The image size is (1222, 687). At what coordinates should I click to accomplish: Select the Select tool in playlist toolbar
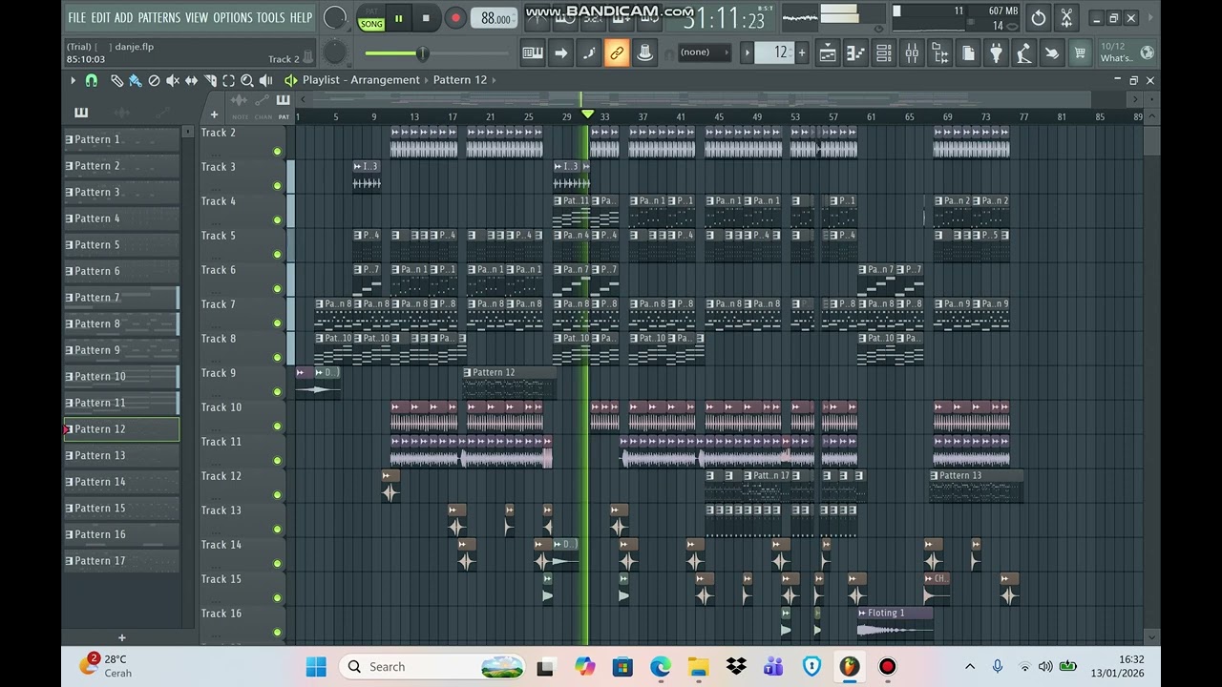click(x=228, y=81)
